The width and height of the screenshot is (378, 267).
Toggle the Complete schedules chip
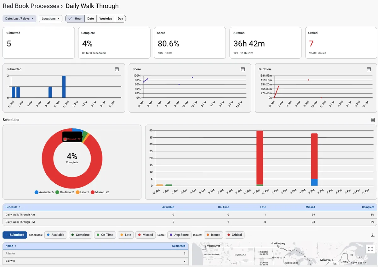(x=80, y=235)
